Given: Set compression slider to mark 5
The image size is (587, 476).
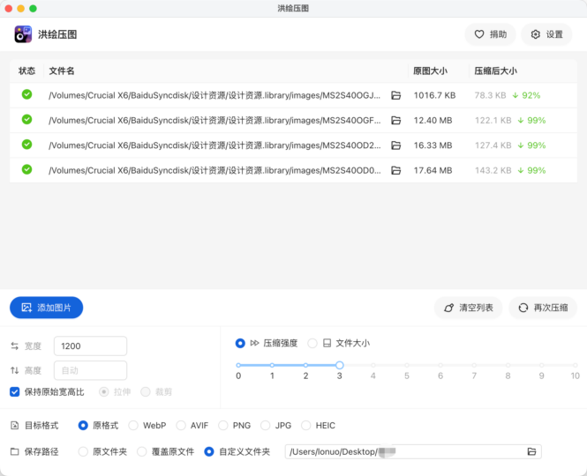Looking at the screenshot, I should (407, 365).
